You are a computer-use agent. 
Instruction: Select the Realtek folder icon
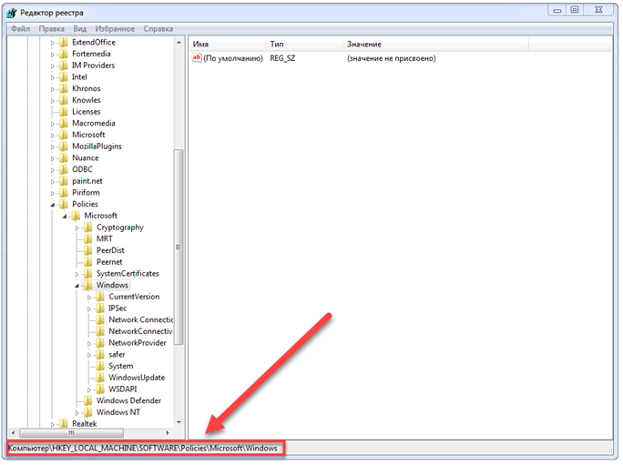[x=63, y=424]
